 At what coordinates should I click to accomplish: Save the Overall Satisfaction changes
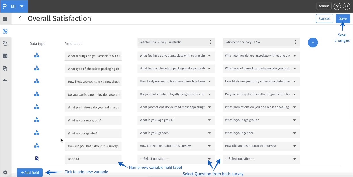tap(343, 18)
